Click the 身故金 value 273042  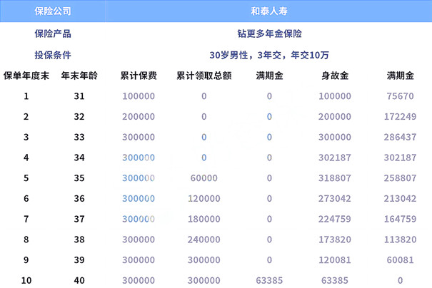pos(335,198)
